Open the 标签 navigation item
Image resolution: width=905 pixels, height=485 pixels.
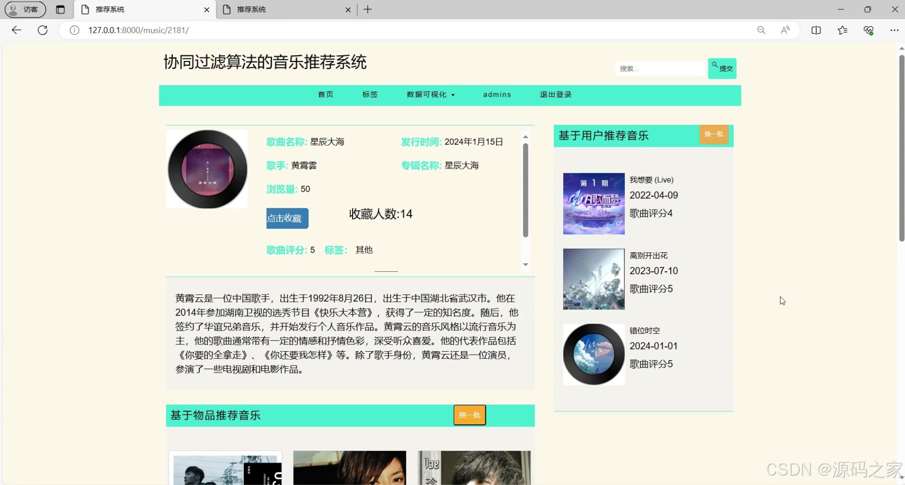pos(370,95)
